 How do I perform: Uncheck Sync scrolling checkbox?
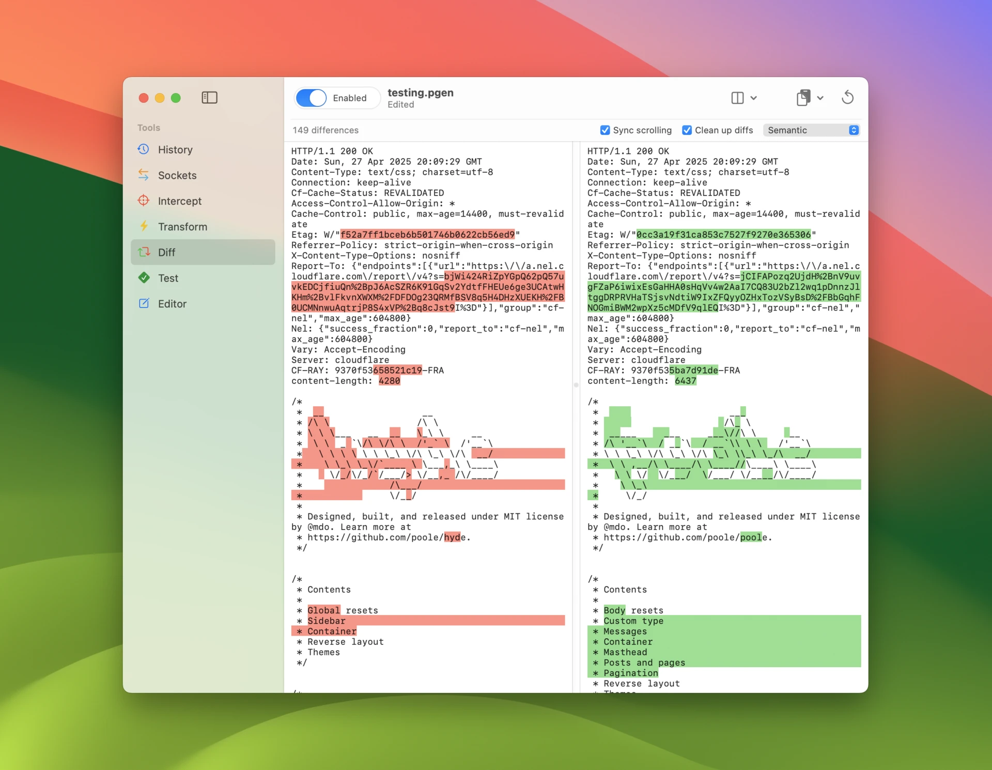click(605, 130)
